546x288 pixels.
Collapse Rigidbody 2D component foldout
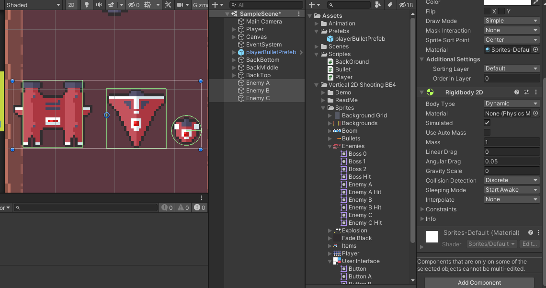click(x=421, y=92)
